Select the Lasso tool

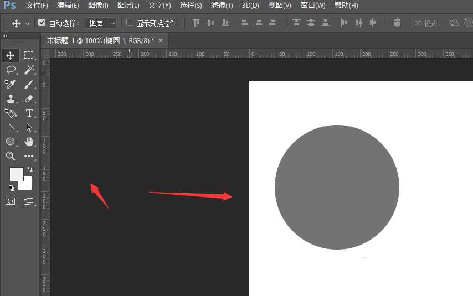click(x=11, y=70)
